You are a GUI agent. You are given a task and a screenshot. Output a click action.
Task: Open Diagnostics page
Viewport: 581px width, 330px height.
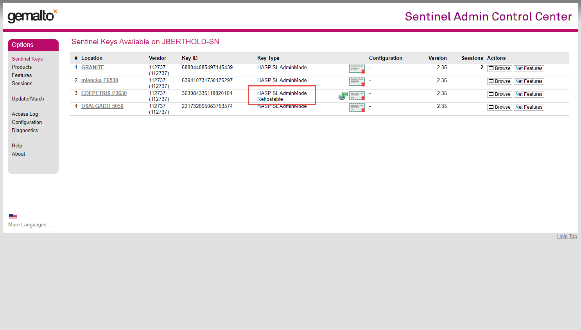pos(25,130)
